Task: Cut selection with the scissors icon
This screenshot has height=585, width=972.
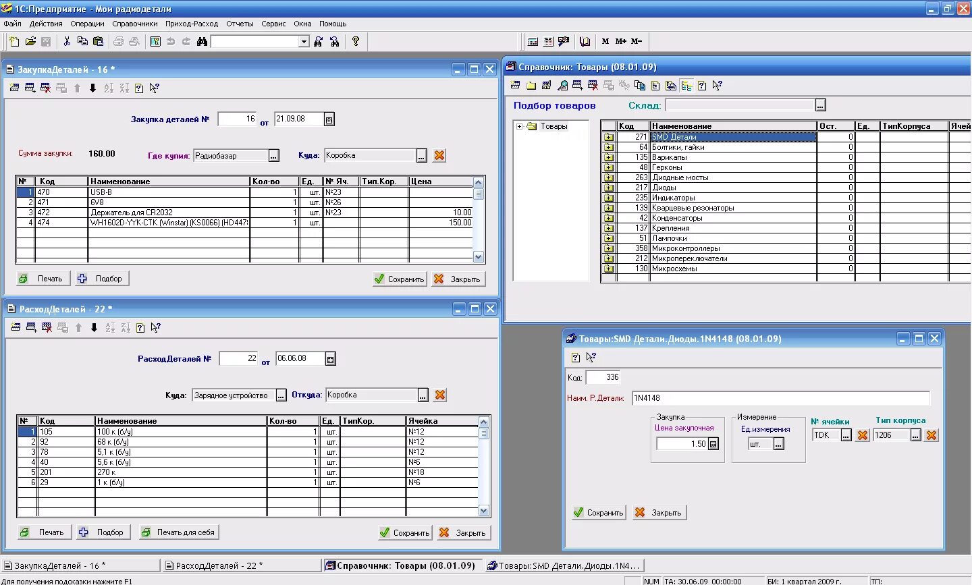Action: pos(67,41)
